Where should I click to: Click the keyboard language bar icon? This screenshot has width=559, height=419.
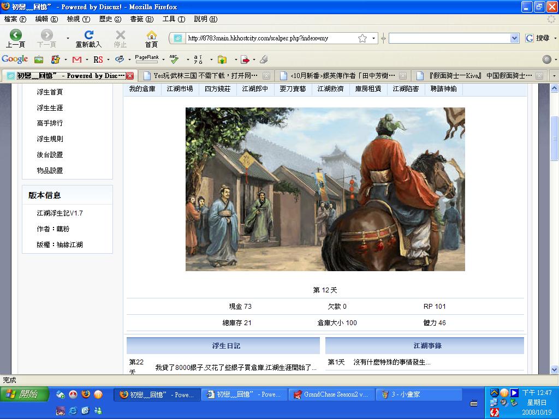pos(474,403)
